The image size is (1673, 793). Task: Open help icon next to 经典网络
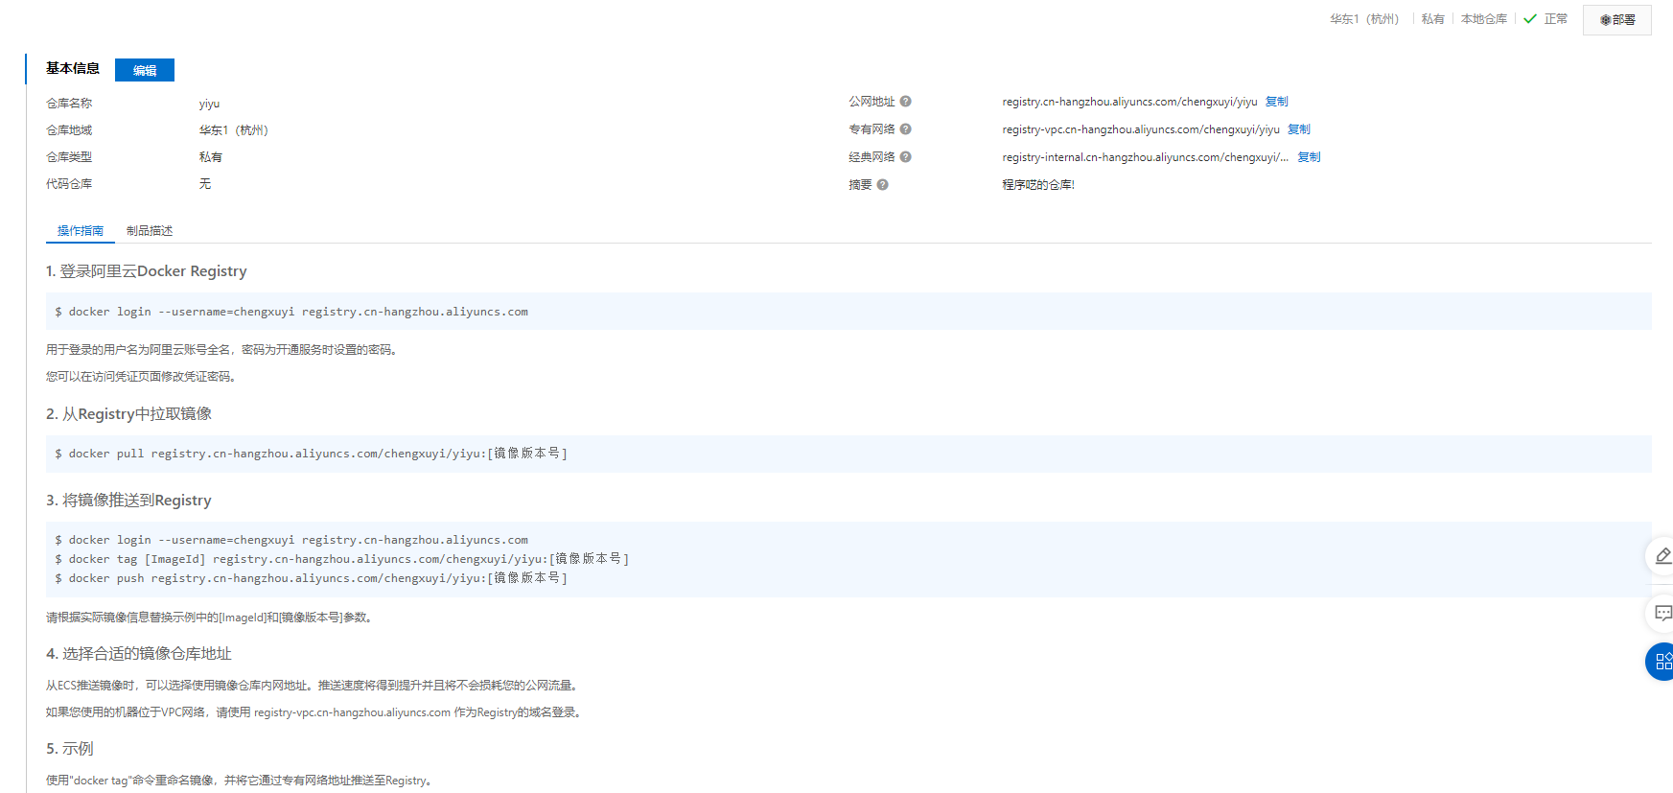(x=906, y=157)
